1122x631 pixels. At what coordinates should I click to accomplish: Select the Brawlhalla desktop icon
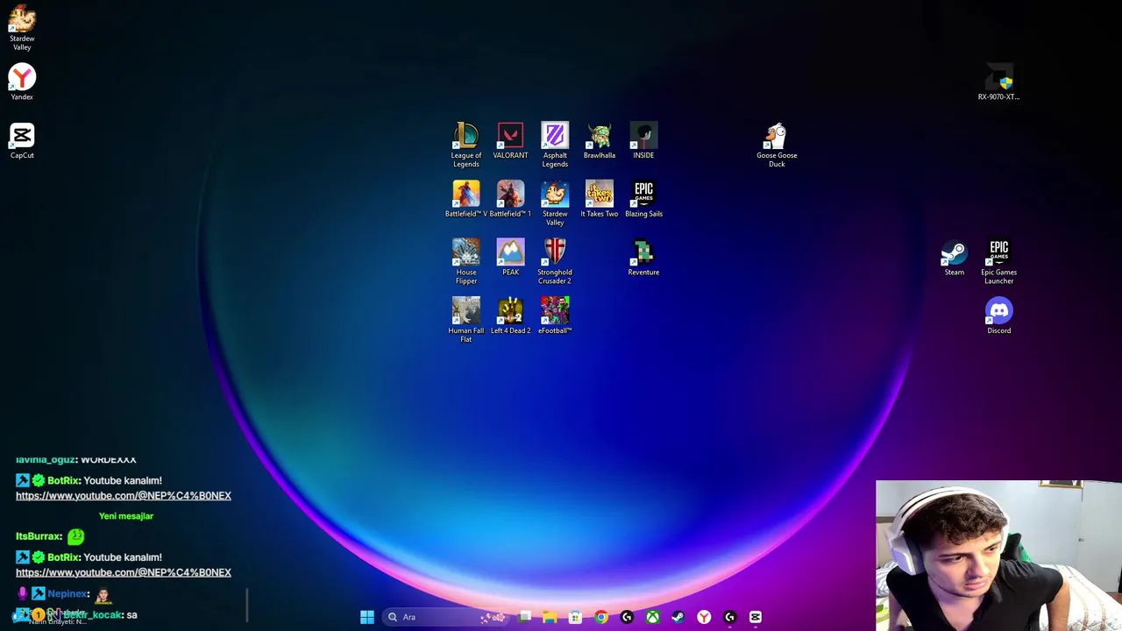click(600, 140)
